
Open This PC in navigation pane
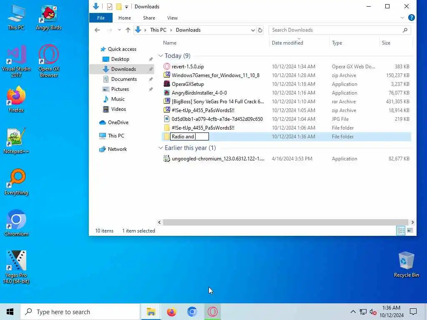116,135
